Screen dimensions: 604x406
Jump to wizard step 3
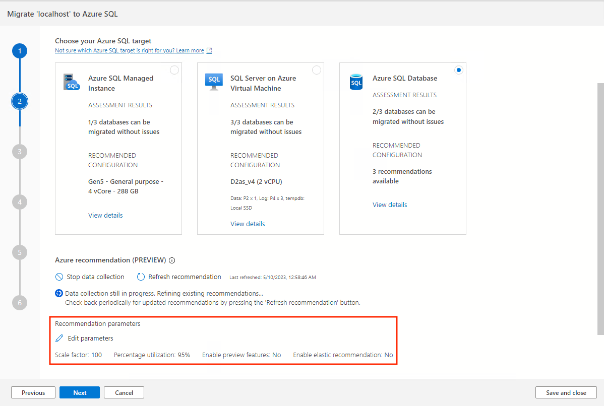click(20, 152)
